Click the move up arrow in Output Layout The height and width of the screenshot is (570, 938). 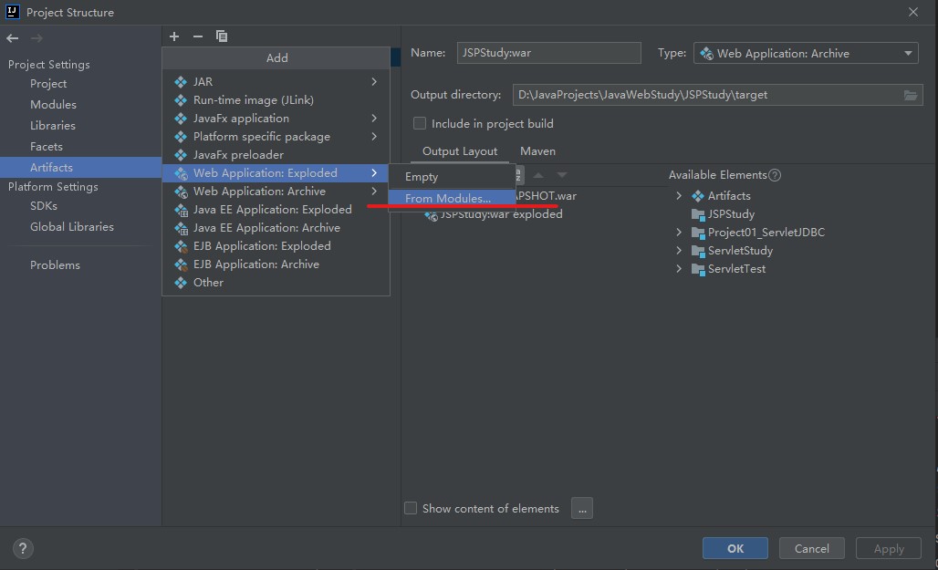click(x=538, y=175)
